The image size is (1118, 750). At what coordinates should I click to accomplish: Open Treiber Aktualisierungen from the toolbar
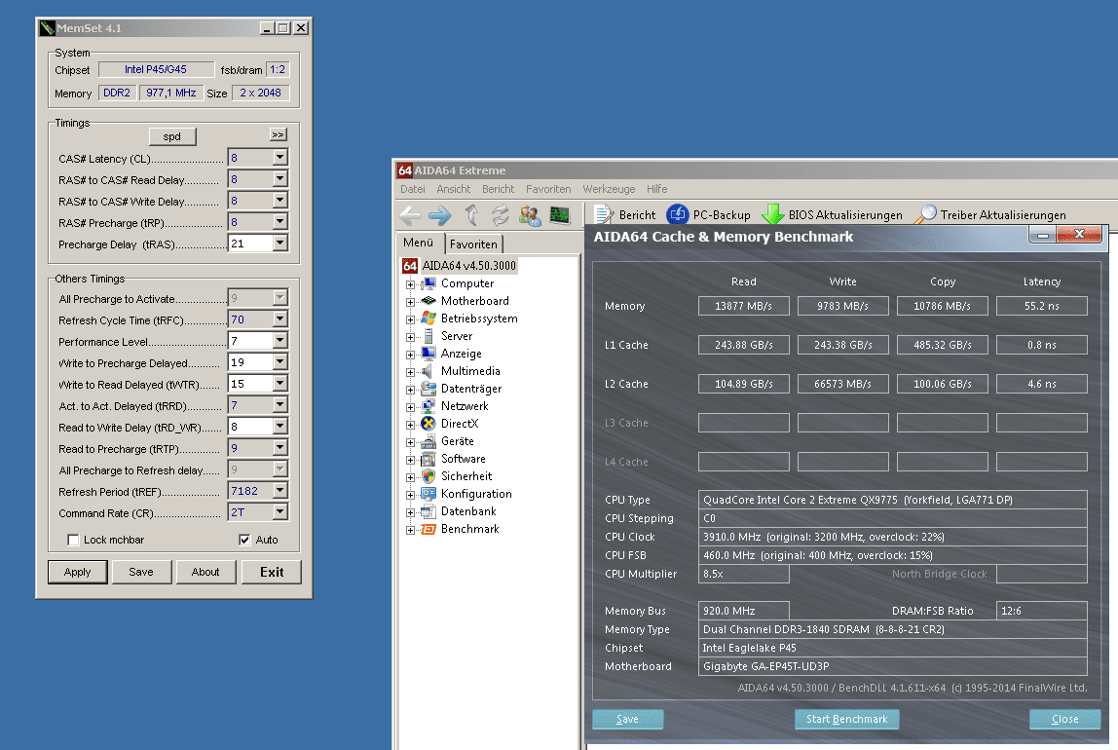point(990,214)
